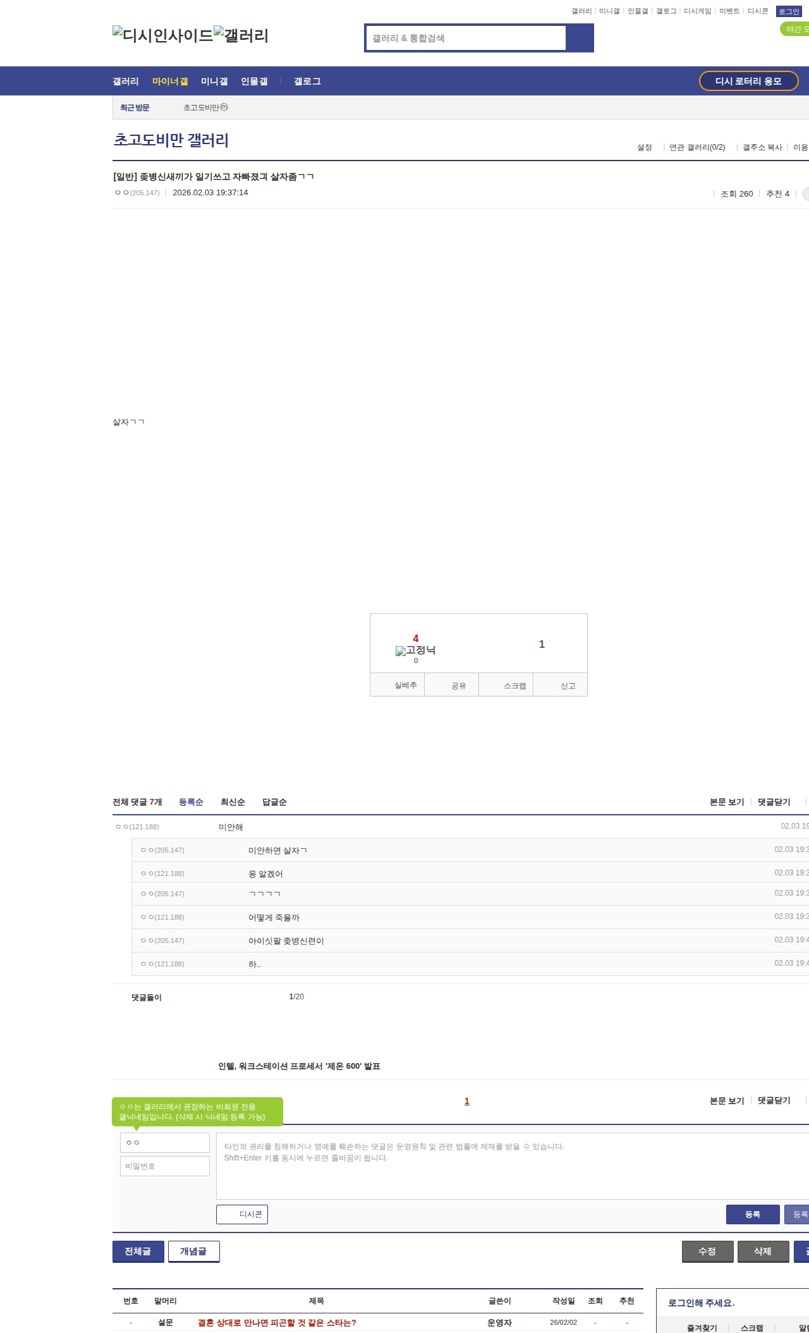Viewport: 809px width, 1333px height.
Task: Expand the 연관 갤러리(0/2) list
Action: pyautogui.click(x=697, y=147)
